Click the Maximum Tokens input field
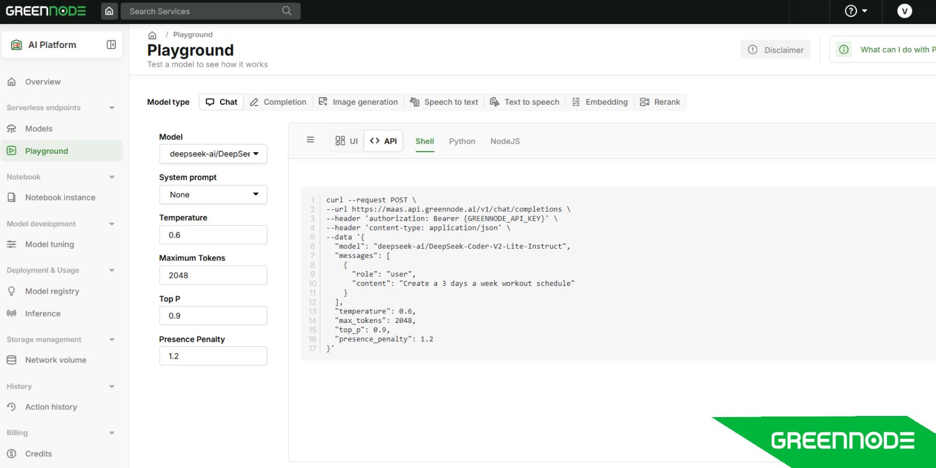 pyautogui.click(x=213, y=276)
